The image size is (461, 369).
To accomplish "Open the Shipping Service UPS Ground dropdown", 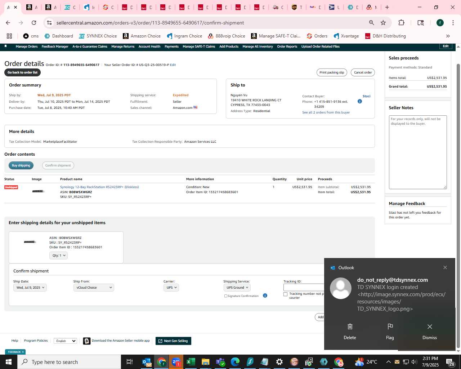I will (x=237, y=288).
